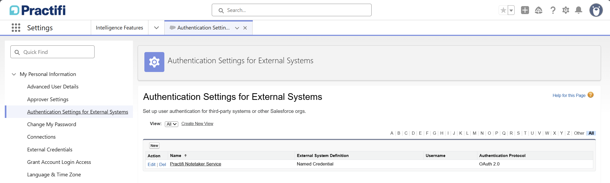Click the External System Definition column header
610x183 pixels.
pyautogui.click(x=323, y=156)
